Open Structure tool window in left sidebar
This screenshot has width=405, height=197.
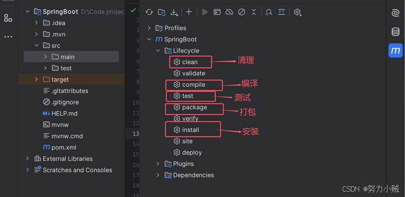(x=8, y=18)
